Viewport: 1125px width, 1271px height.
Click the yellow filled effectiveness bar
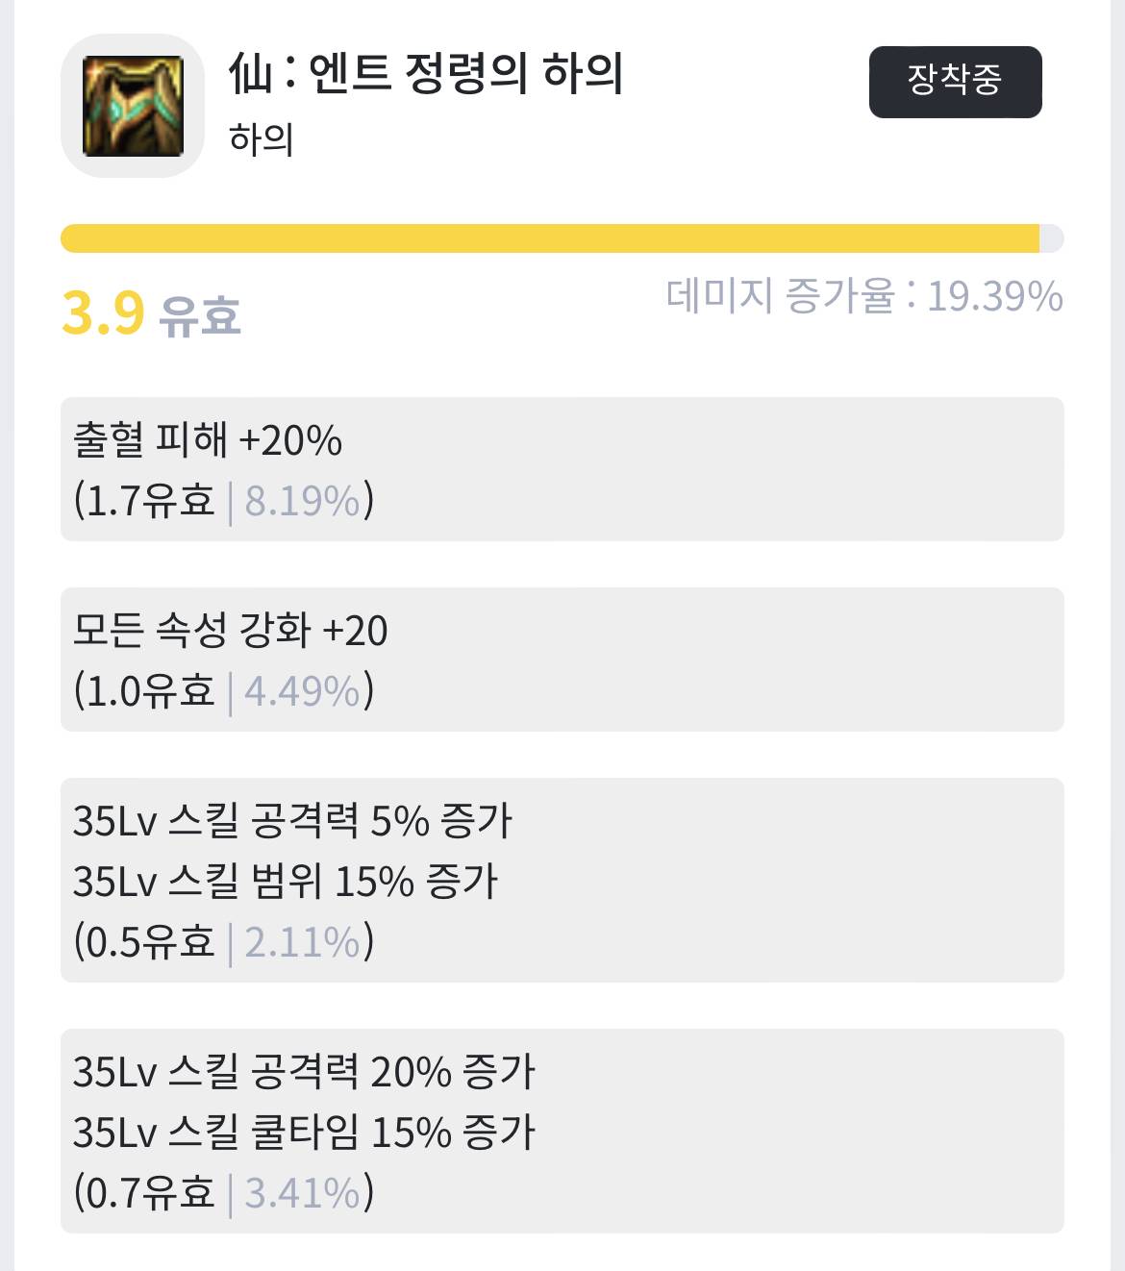coord(549,238)
